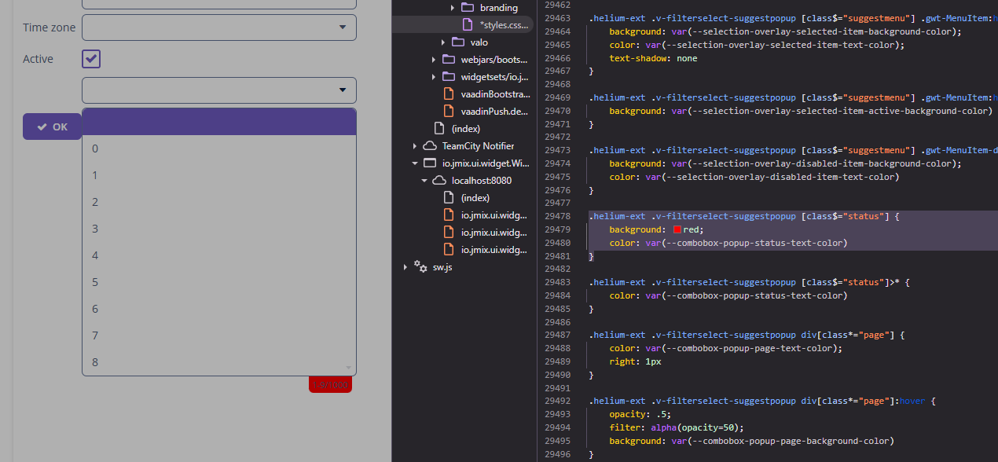Click the valo folder icon
The width and height of the screenshot is (998, 462).
click(458, 42)
